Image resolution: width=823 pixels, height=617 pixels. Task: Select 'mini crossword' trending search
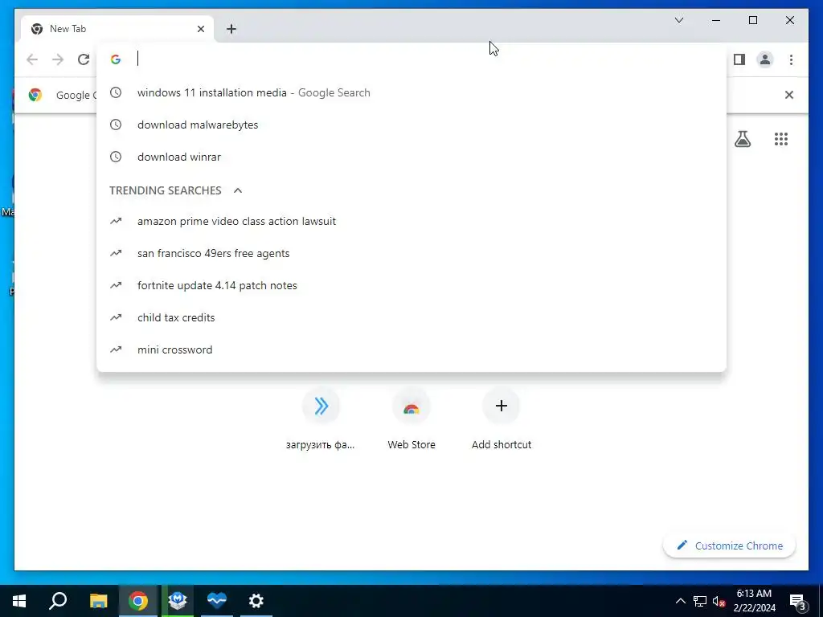click(411, 349)
